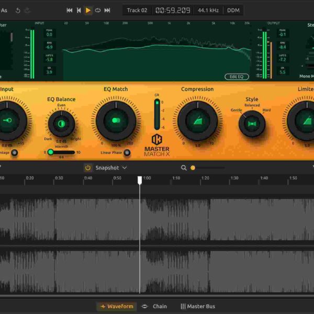This screenshot has height=314, width=314.
Task: Click the magnifier zoom icon
Action: coord(184,168)
